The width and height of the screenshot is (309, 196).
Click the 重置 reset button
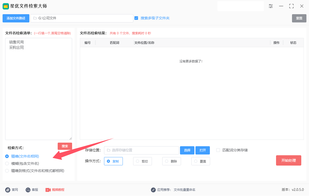pyautogui.click(x=299, y=18)
